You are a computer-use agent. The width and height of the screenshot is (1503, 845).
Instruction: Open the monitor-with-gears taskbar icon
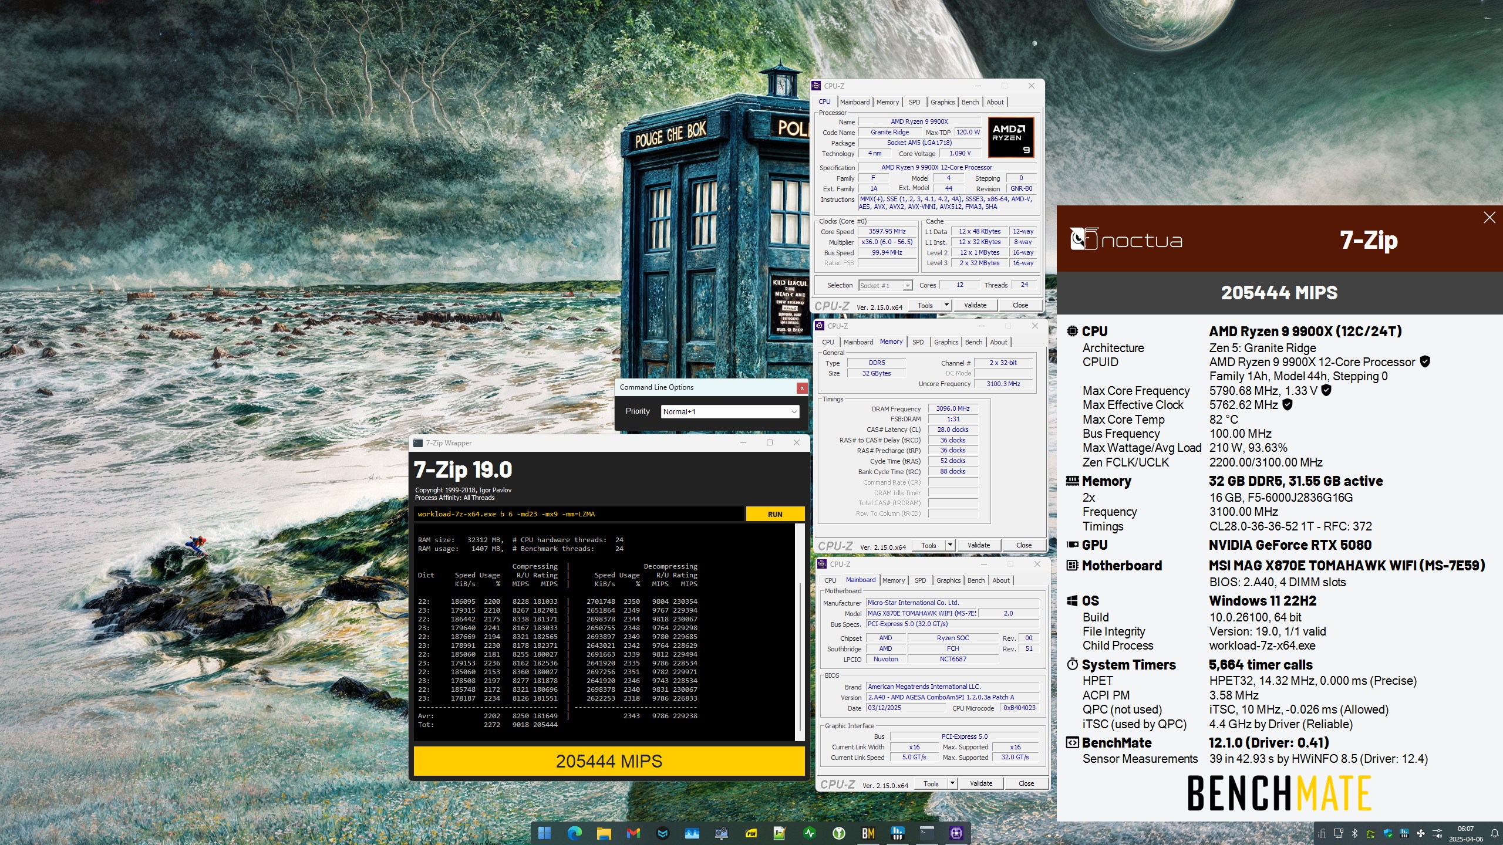point(721,833)
